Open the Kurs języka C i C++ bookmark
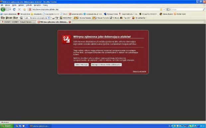This screenshot has height=128, width=206. tap(51, 14)
